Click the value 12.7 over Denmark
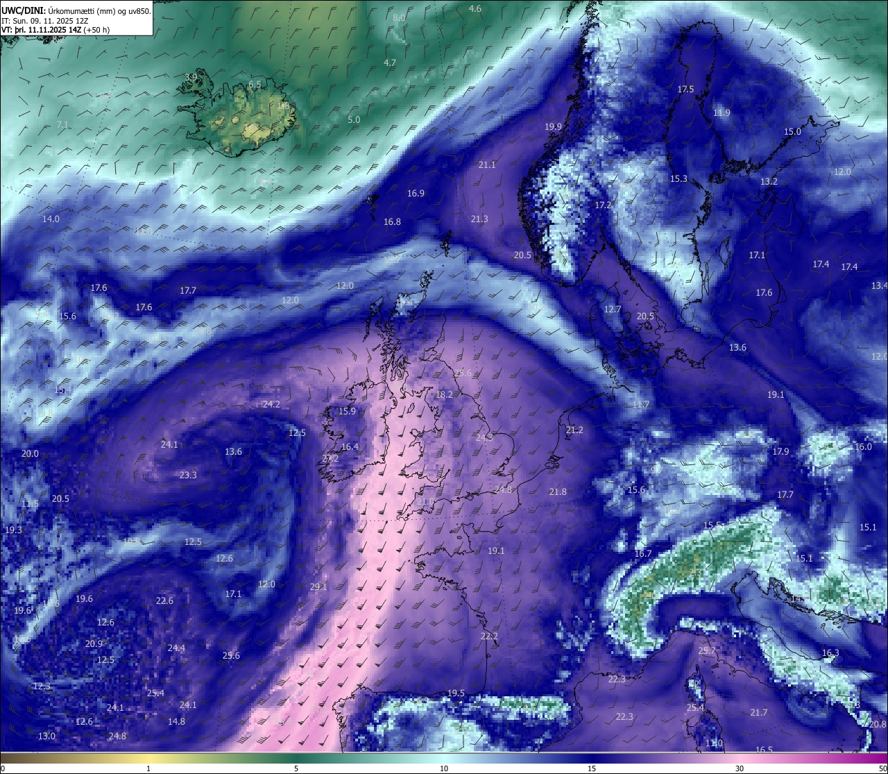 point(612,309)
